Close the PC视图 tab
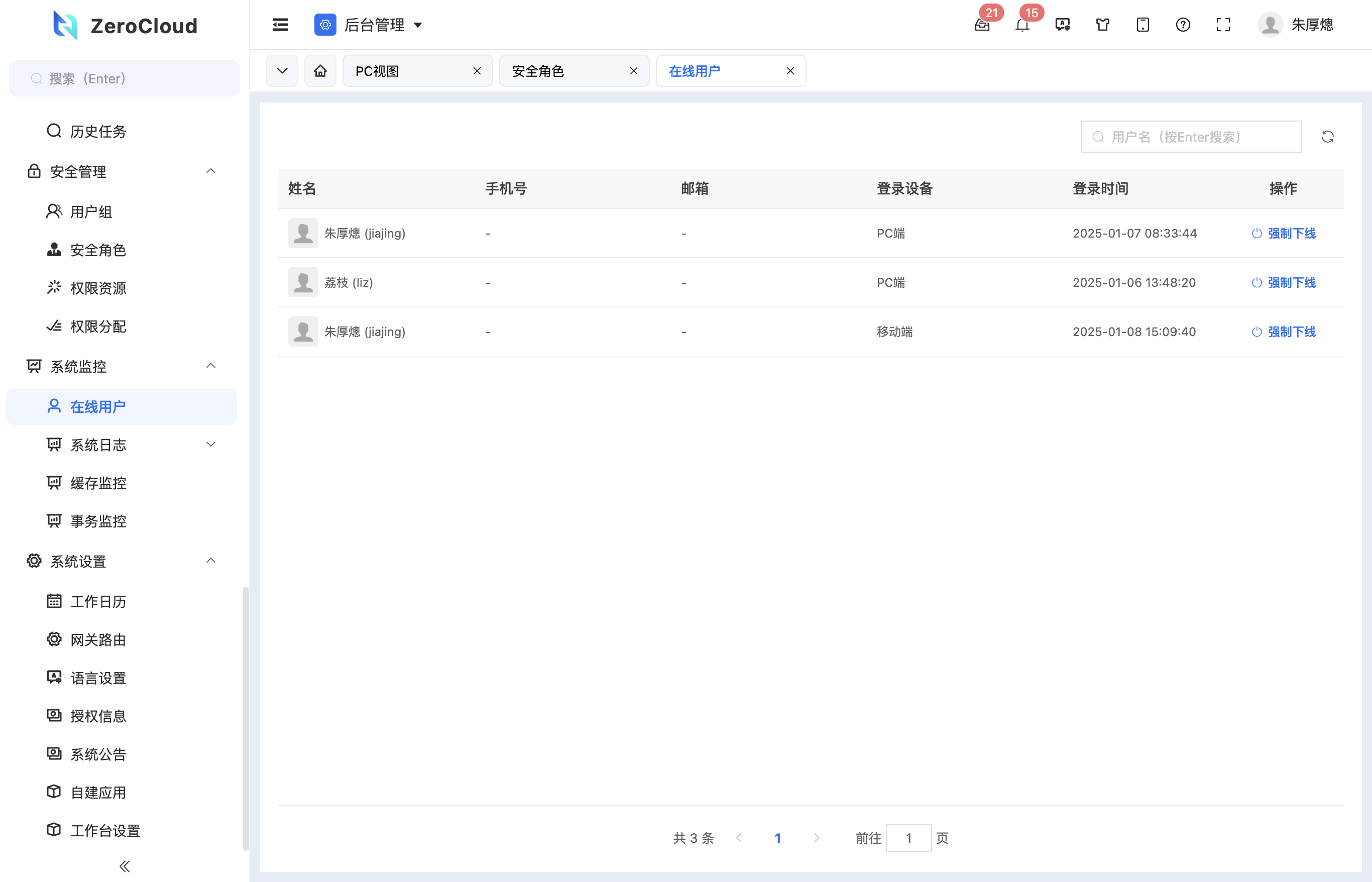This screenshot has width=1372, height=882. 477,71
